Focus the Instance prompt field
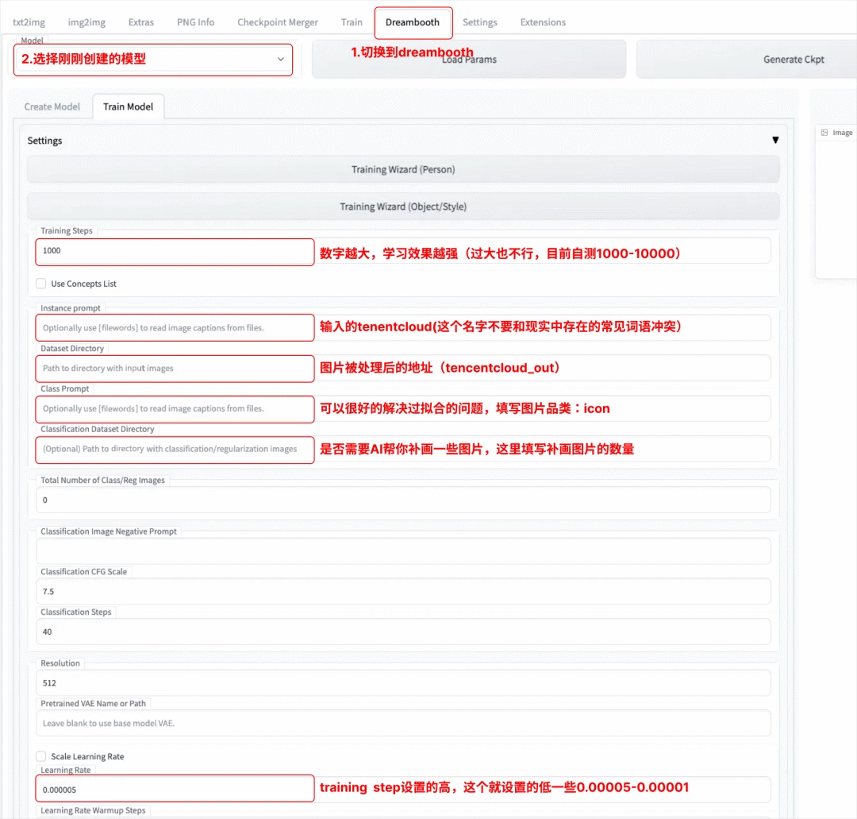857x819 pixels. [175, 328]
